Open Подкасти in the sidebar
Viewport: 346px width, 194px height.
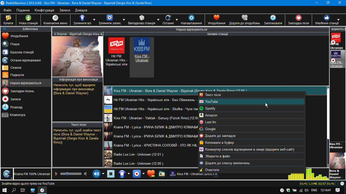26,75
